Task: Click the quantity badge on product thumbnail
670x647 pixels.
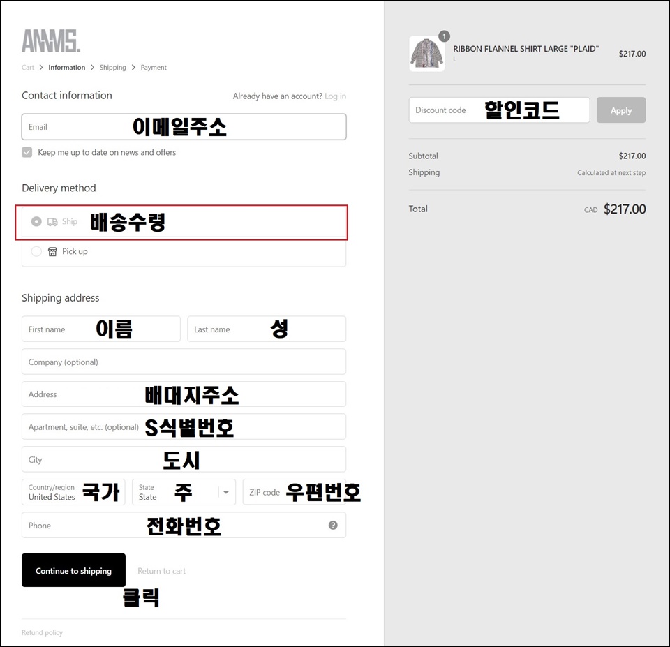Action: (444, 36)
